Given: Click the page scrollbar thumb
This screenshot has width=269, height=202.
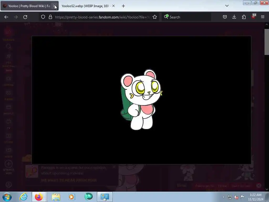Looking at the screenshot, I should tap(266, 42).
